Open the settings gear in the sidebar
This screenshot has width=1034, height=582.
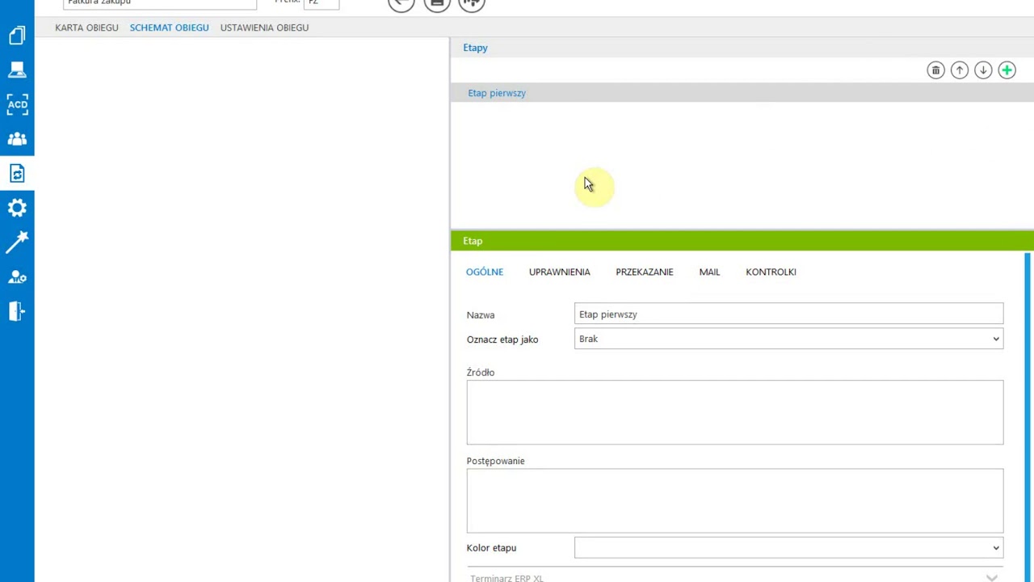tap(17, 208)
